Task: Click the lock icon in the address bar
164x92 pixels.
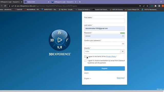Action: (x=9, y=6)
